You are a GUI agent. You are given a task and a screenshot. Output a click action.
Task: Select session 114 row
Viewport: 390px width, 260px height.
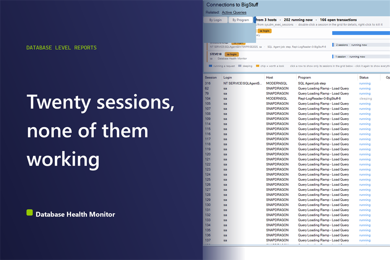click(x=296, y=124)
